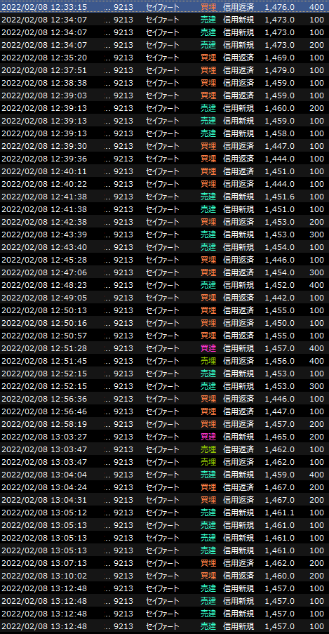Select the highlighted 2022/02/08 12:33:15 timestamp
Viewport: 329px width, 634px height.
44,7
